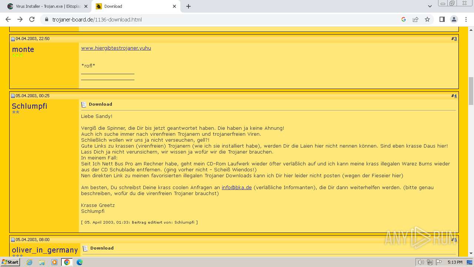The image size is (474, 267).
Task: Open Microsoft Edge from the taskbar
Action: [80, 262]
